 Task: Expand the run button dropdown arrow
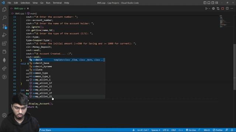209,8
